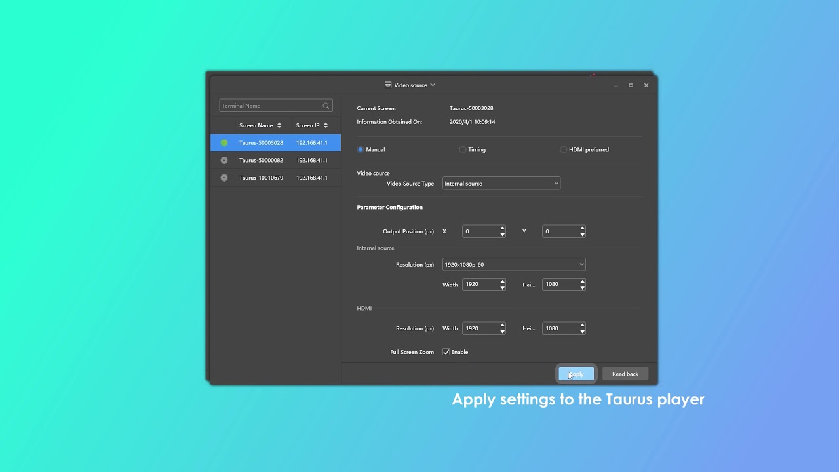Decrease Output Position X value

coord(503,235)
